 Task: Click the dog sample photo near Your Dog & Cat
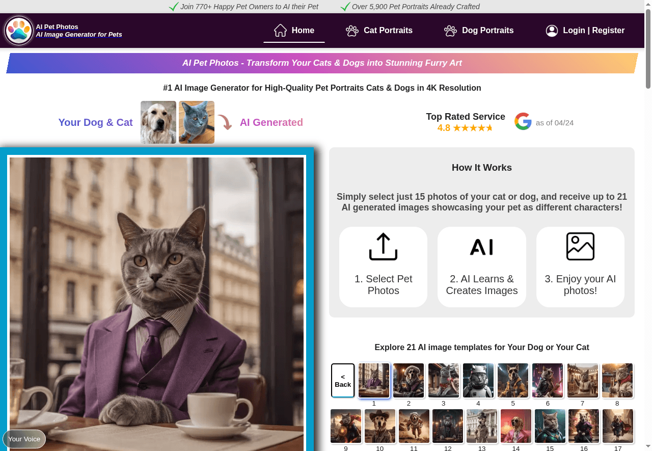coord(158,122)
